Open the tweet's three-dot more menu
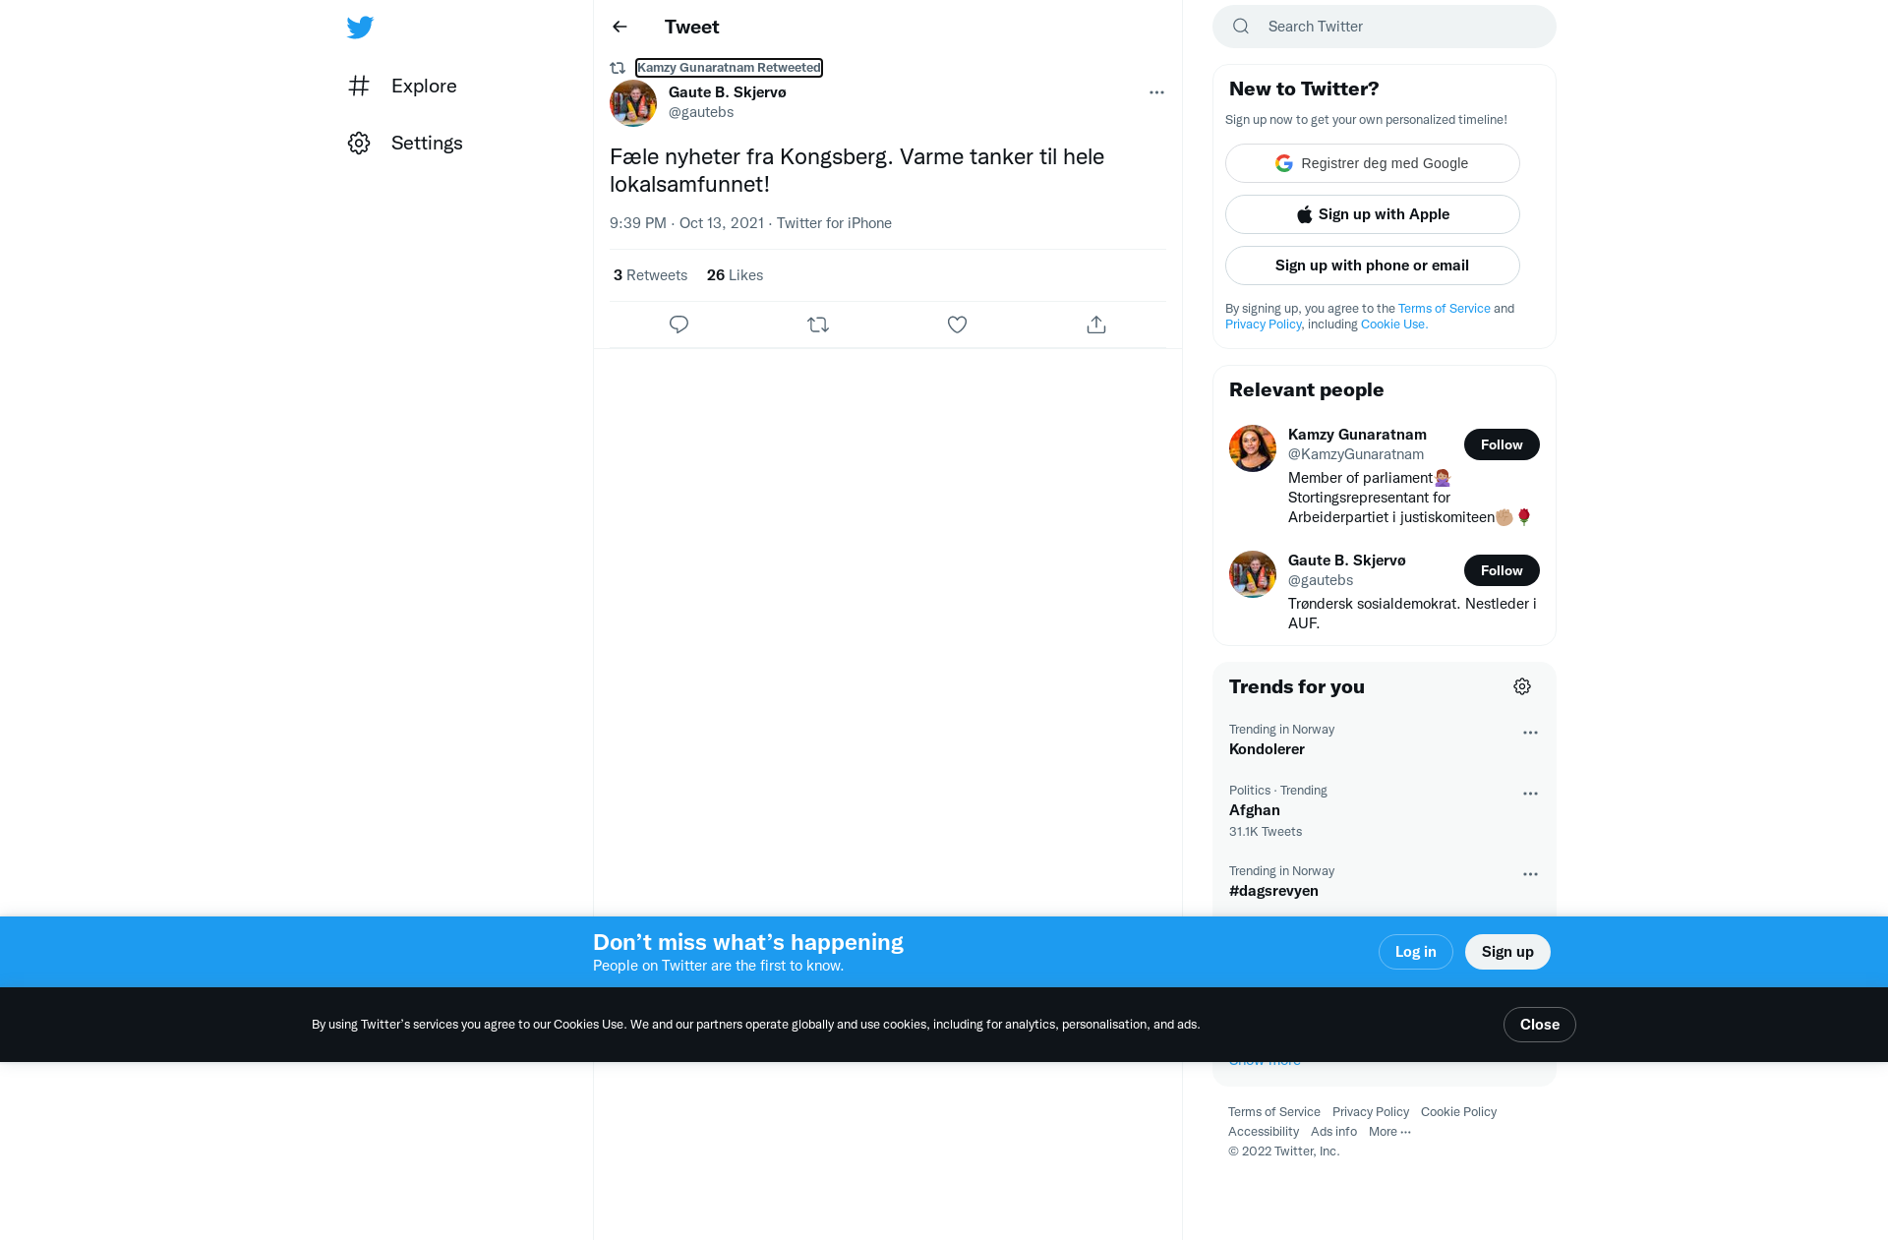 pyautogui.click(x=1156, y=92)
